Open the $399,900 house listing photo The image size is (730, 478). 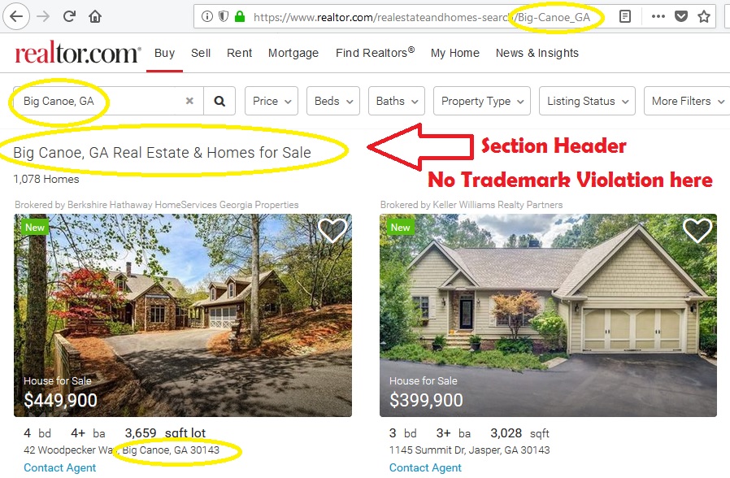click(x=548, y=315)
